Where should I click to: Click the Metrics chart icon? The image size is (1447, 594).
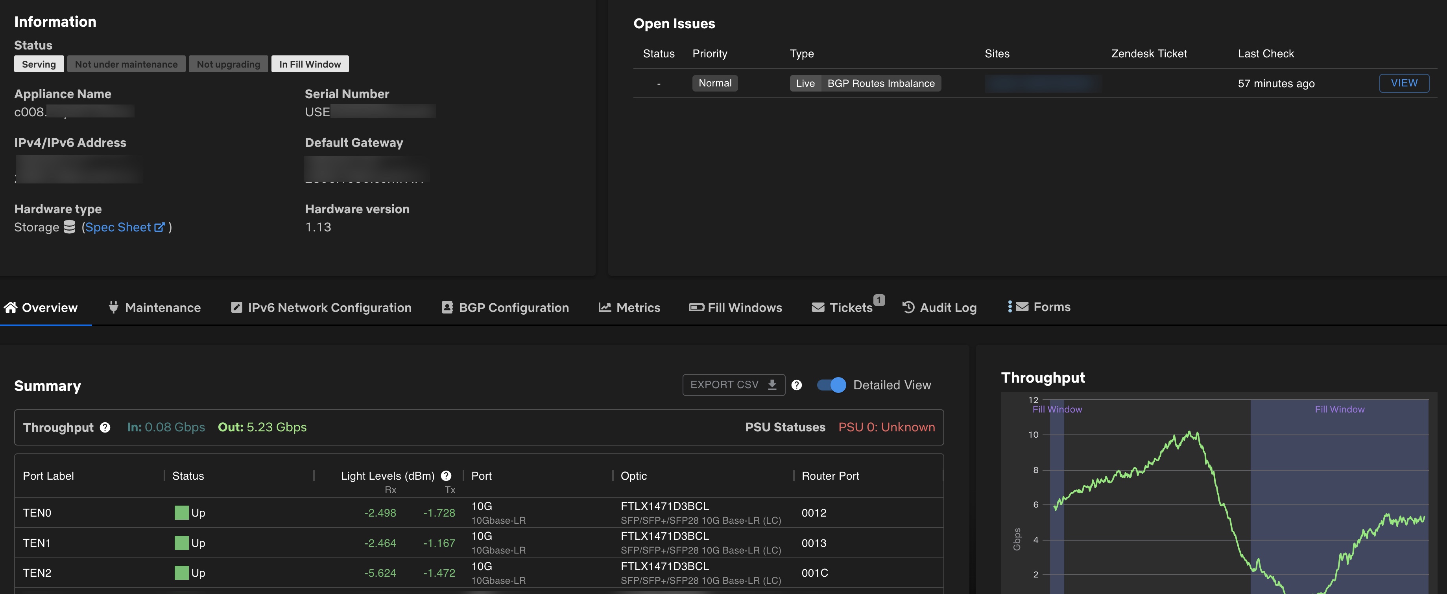click(x=604, y=307)
